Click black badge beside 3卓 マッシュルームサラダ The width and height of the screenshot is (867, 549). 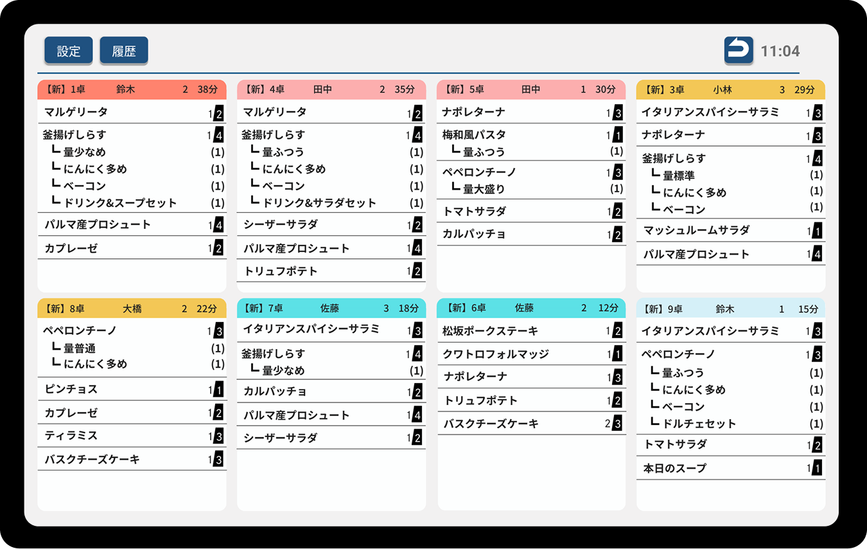pyautogui.click(x=817, y=231)
